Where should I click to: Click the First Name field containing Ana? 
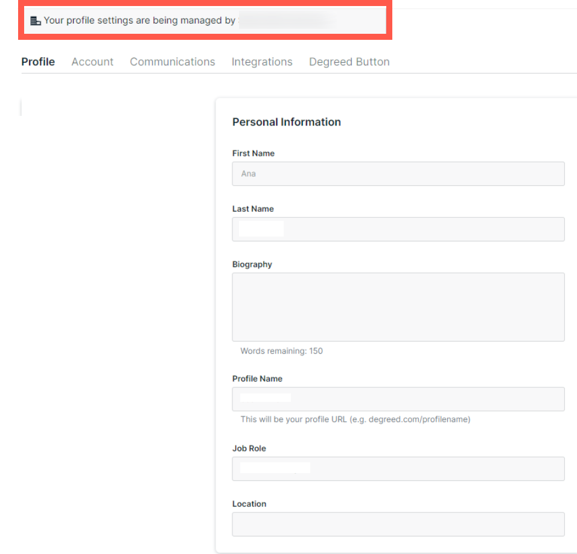(x=398, y=174)
